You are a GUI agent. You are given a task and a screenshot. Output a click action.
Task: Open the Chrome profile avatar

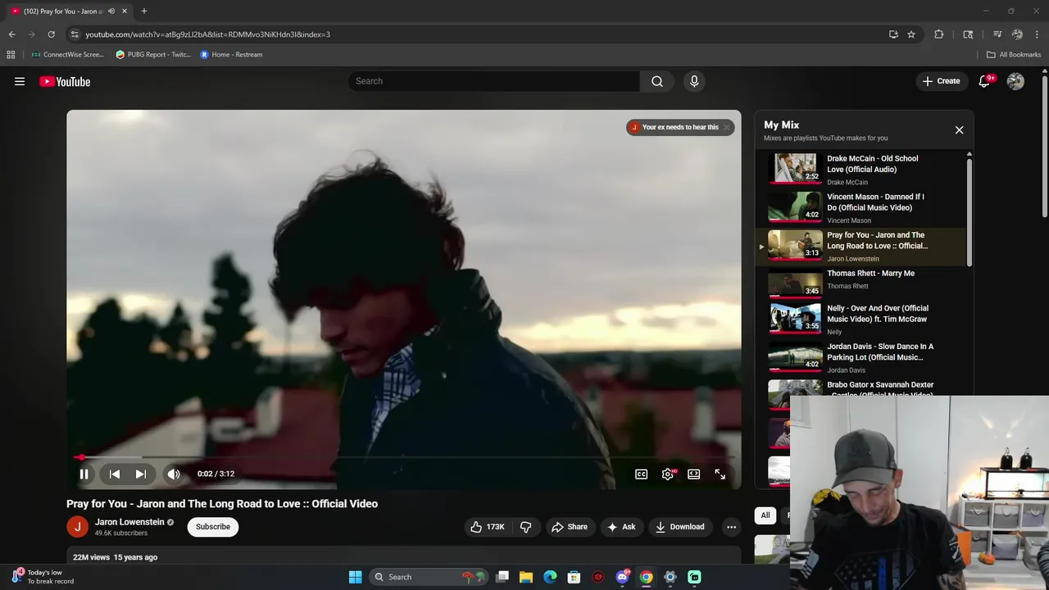pyautogui.click(x=1017, y=34)
